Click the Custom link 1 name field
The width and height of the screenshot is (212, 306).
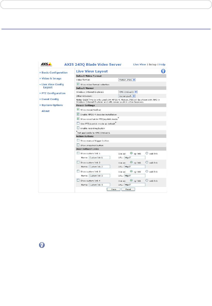pos(99,157)
